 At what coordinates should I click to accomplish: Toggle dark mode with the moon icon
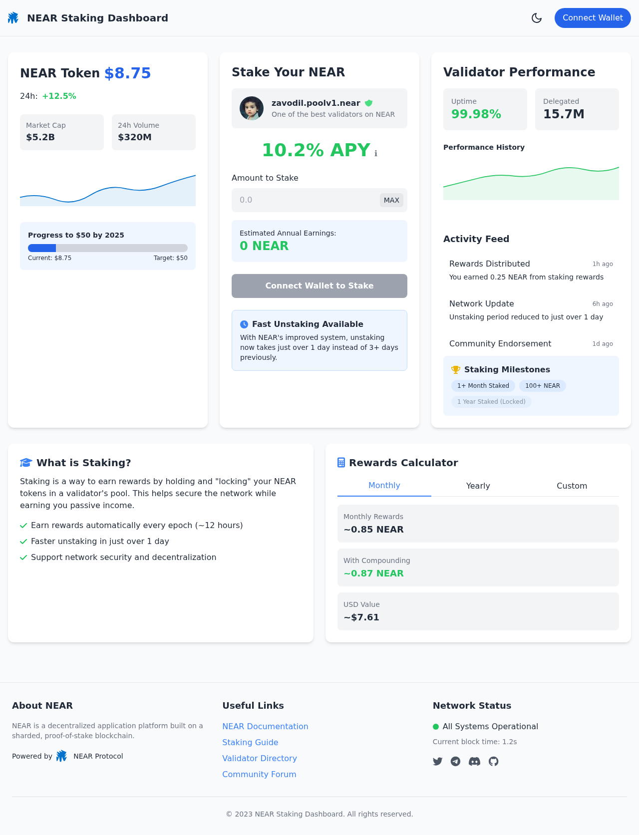(x=537, y=18)
